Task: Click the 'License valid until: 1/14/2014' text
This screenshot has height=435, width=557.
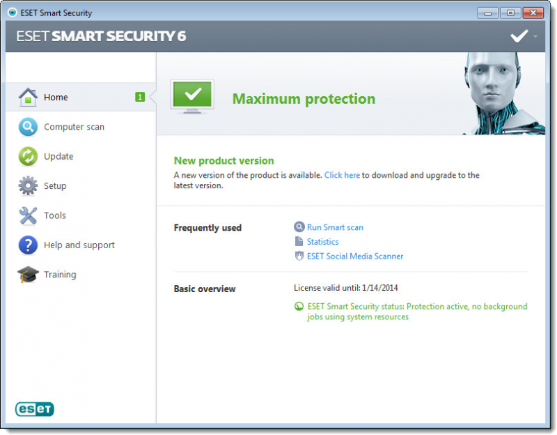Action: 345,288
